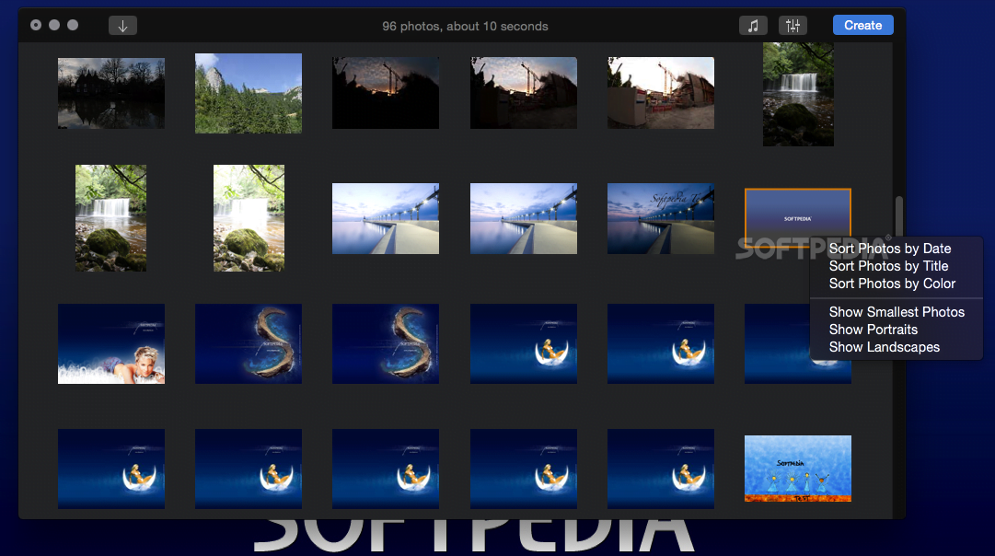Screen dimensions: 995x556
Task: Select the dark lake house reflection photo
Action: 111,93
